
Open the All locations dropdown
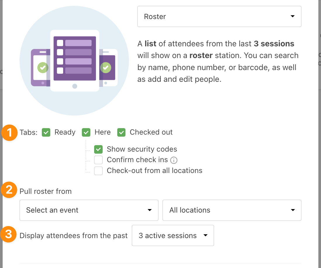[x=232, y=210]
